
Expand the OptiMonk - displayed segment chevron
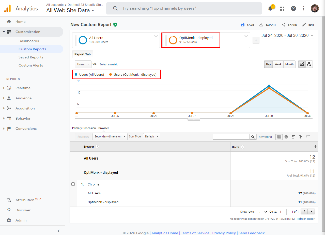click(246, 36)
